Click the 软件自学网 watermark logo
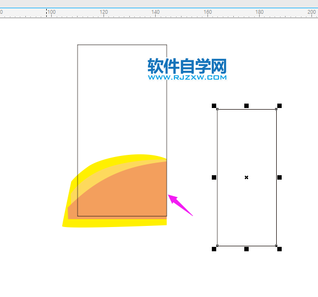Image resolution: width=318 pixels, height=297 pixels. pyautogui.click(x=187, y=66)
